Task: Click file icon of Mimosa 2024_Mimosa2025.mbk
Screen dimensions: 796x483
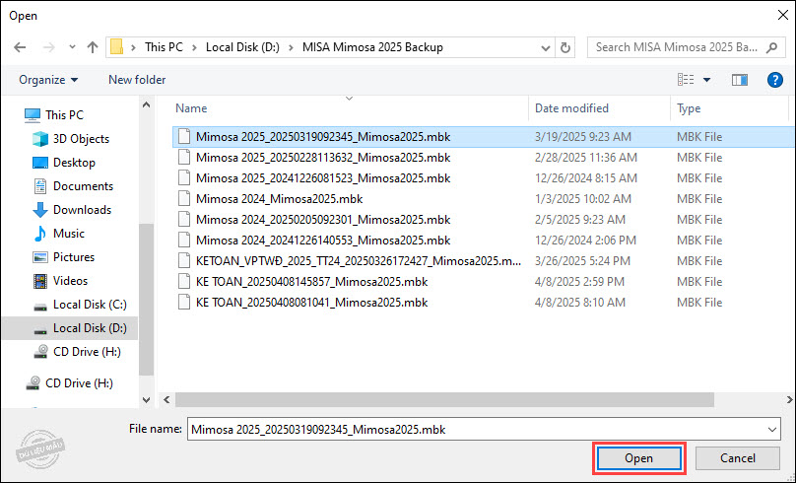Action: [184, 199]
